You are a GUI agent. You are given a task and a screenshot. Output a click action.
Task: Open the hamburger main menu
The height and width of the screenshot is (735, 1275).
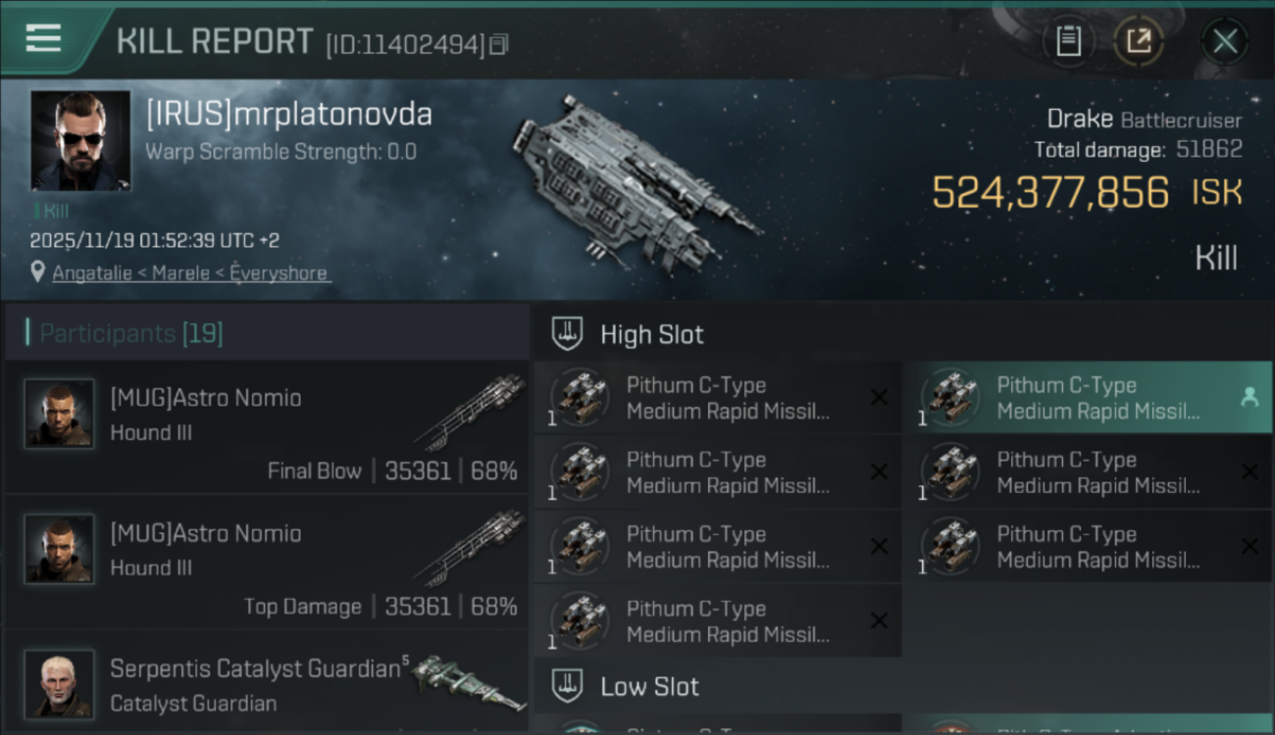click(x=43, y=39)
